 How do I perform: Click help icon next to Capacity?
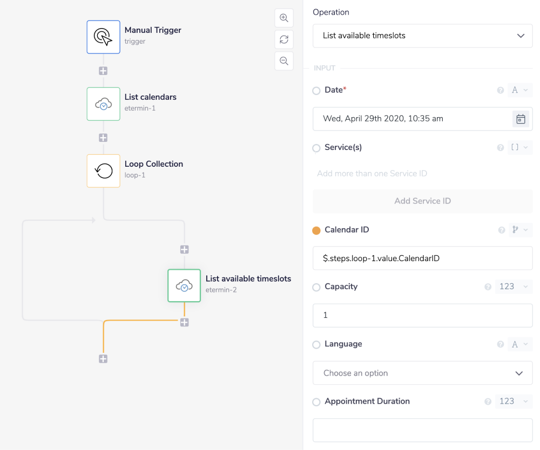pos(488,287)
